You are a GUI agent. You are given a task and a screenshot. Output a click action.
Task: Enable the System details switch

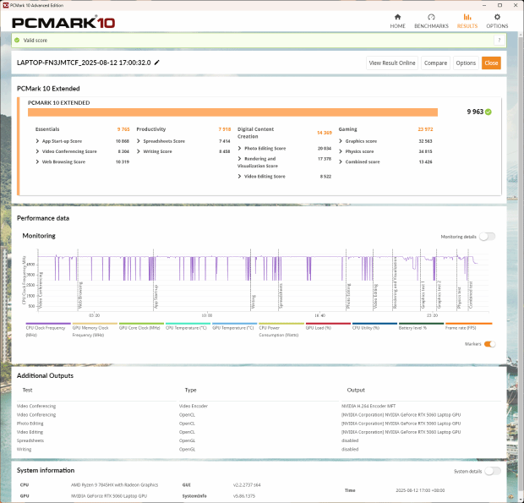point(492,471)
